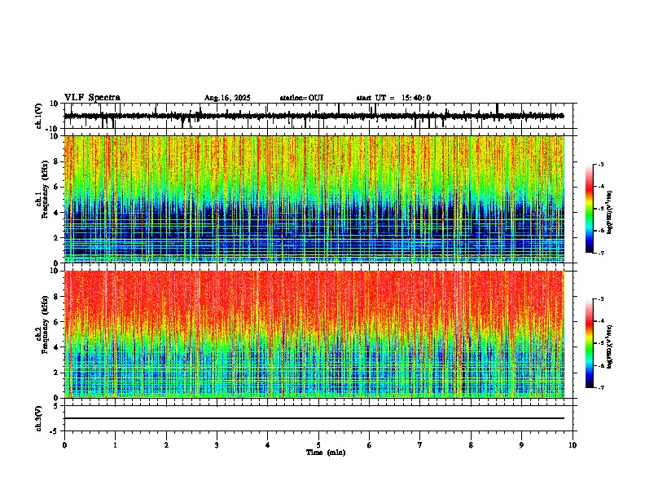Click the time axis end tick label "10" at right
645x499 pixels.
pos(573,445)
